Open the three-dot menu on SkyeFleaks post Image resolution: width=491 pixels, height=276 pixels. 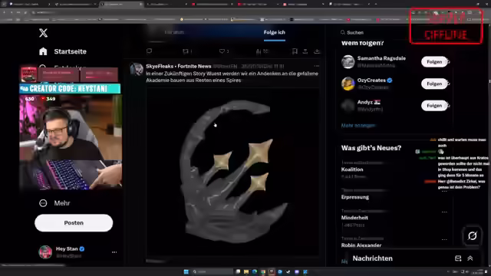(x=317, y=66)
